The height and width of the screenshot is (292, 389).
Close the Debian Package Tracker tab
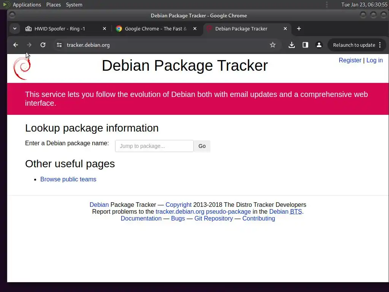tap(285, 29)
